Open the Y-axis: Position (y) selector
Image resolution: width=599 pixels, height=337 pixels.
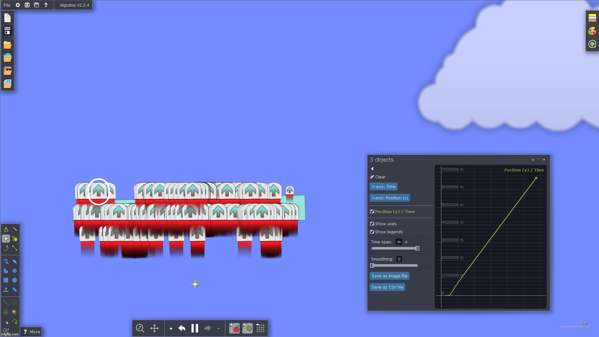pos(390,198)
